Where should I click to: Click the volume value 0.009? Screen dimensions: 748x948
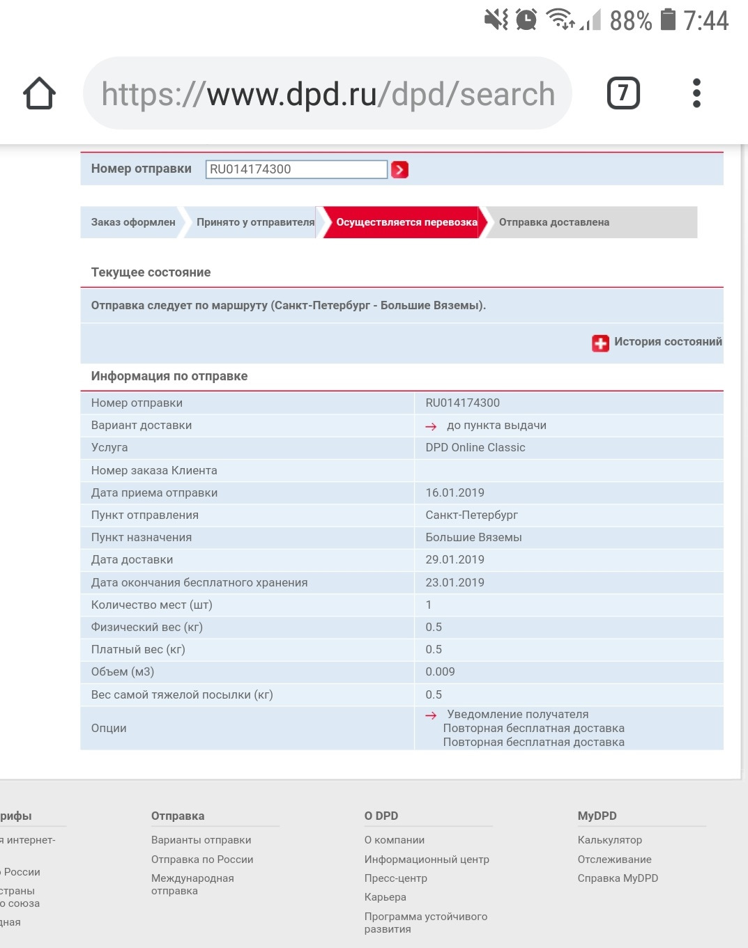click(x=441, y=672)
